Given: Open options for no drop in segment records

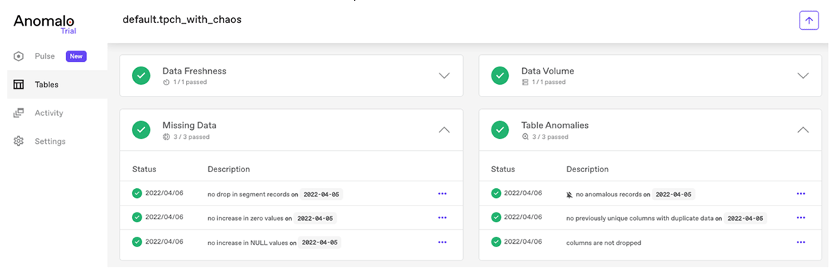Looking at the screenshot, I should (443, 194).
